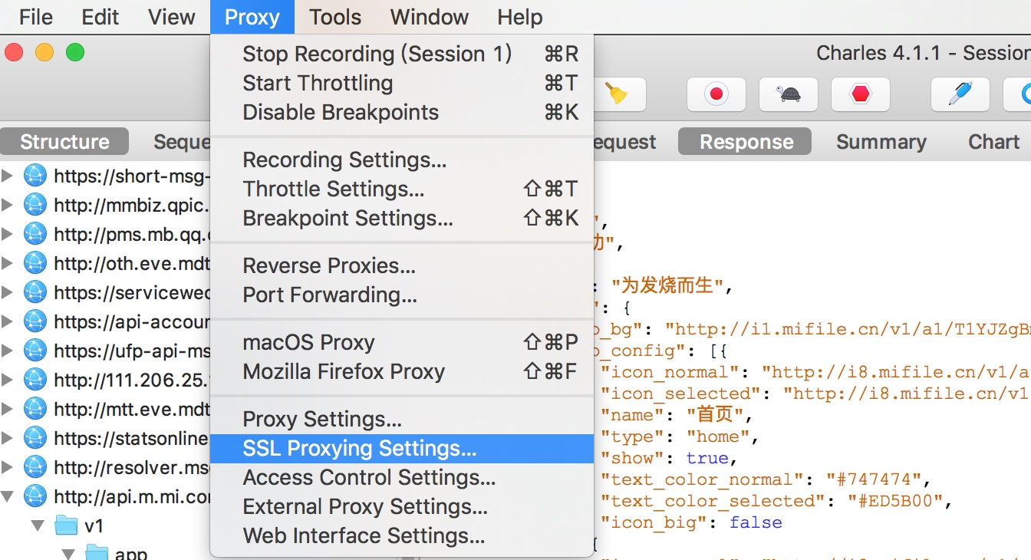The width and height of the screenshot is (1031, 560).
Task: Click globe icon beside http://resolver.ms host
Action: tap(35, 467)
